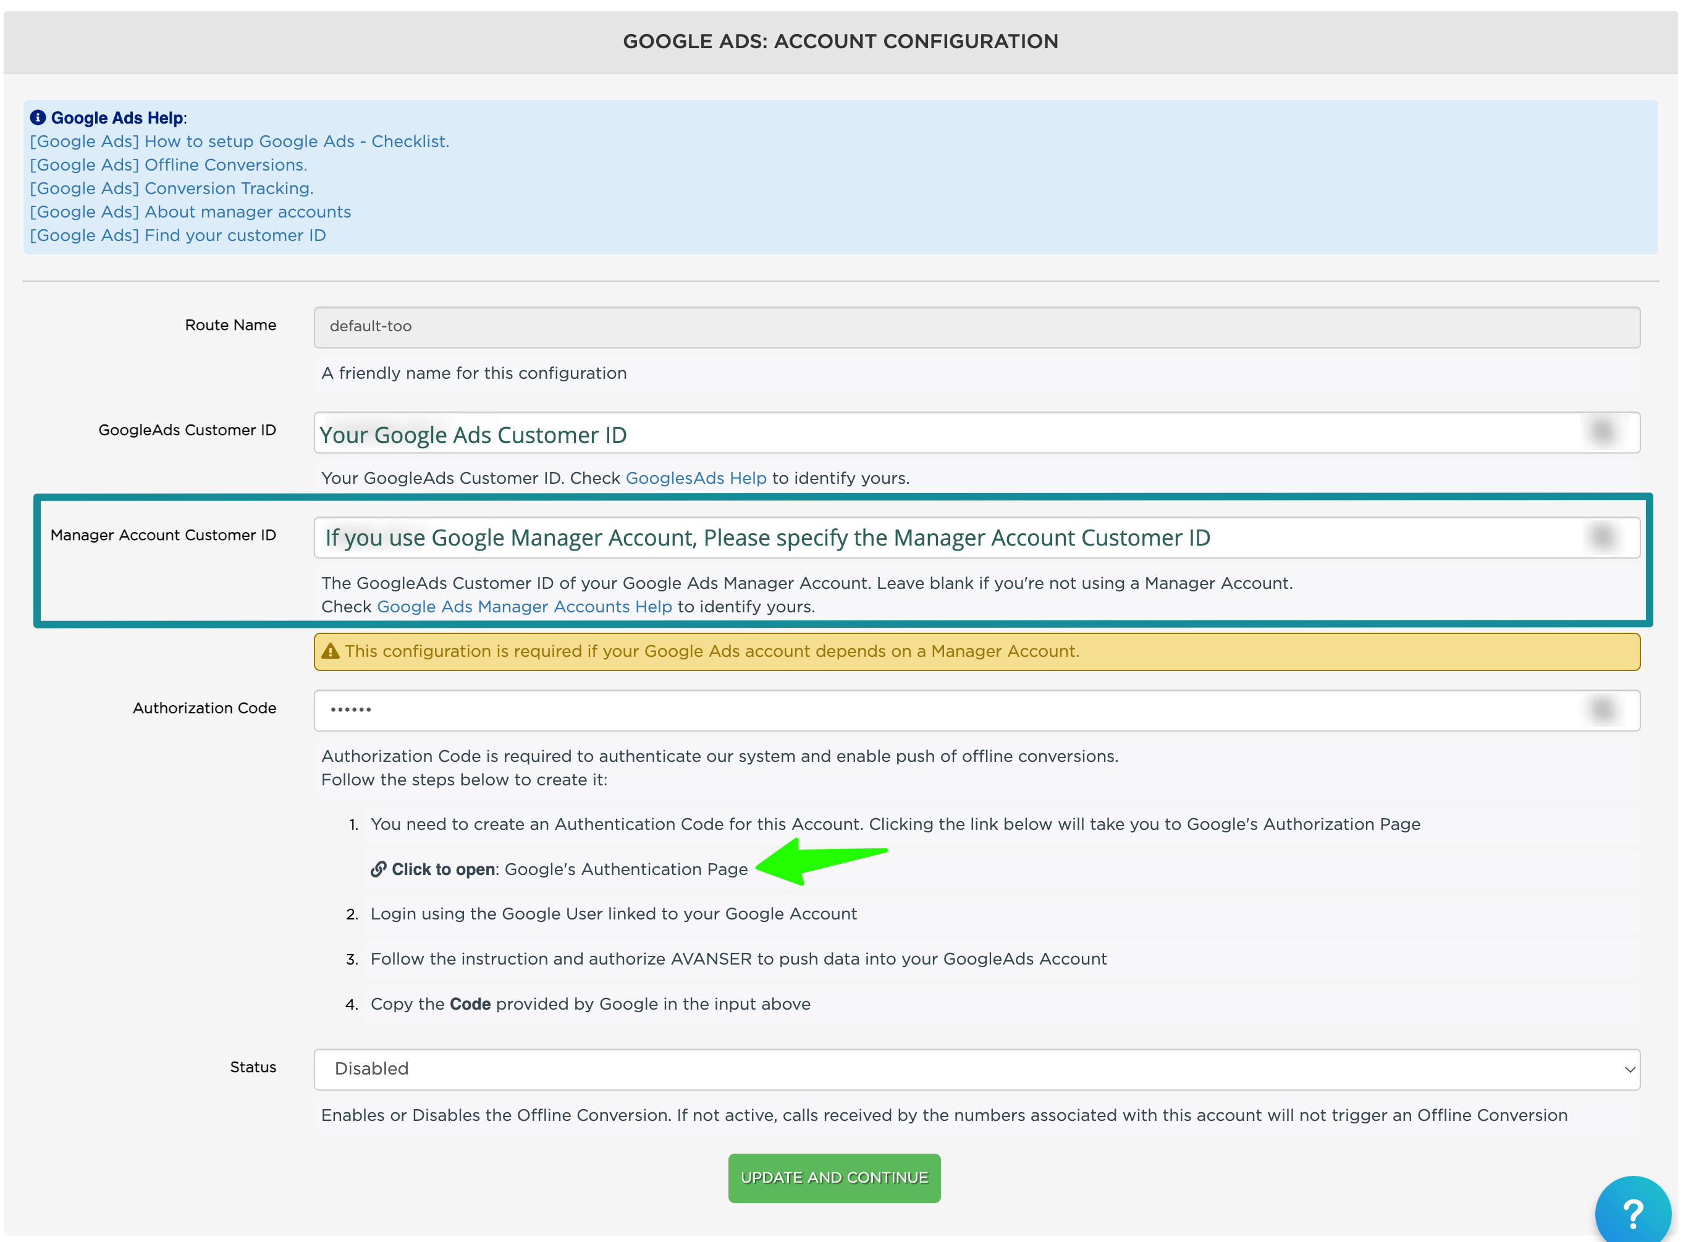Open How to setup Google Ads Checklist link
Viewport: 1683px width, 1242px height.
[x=239, y=142]
